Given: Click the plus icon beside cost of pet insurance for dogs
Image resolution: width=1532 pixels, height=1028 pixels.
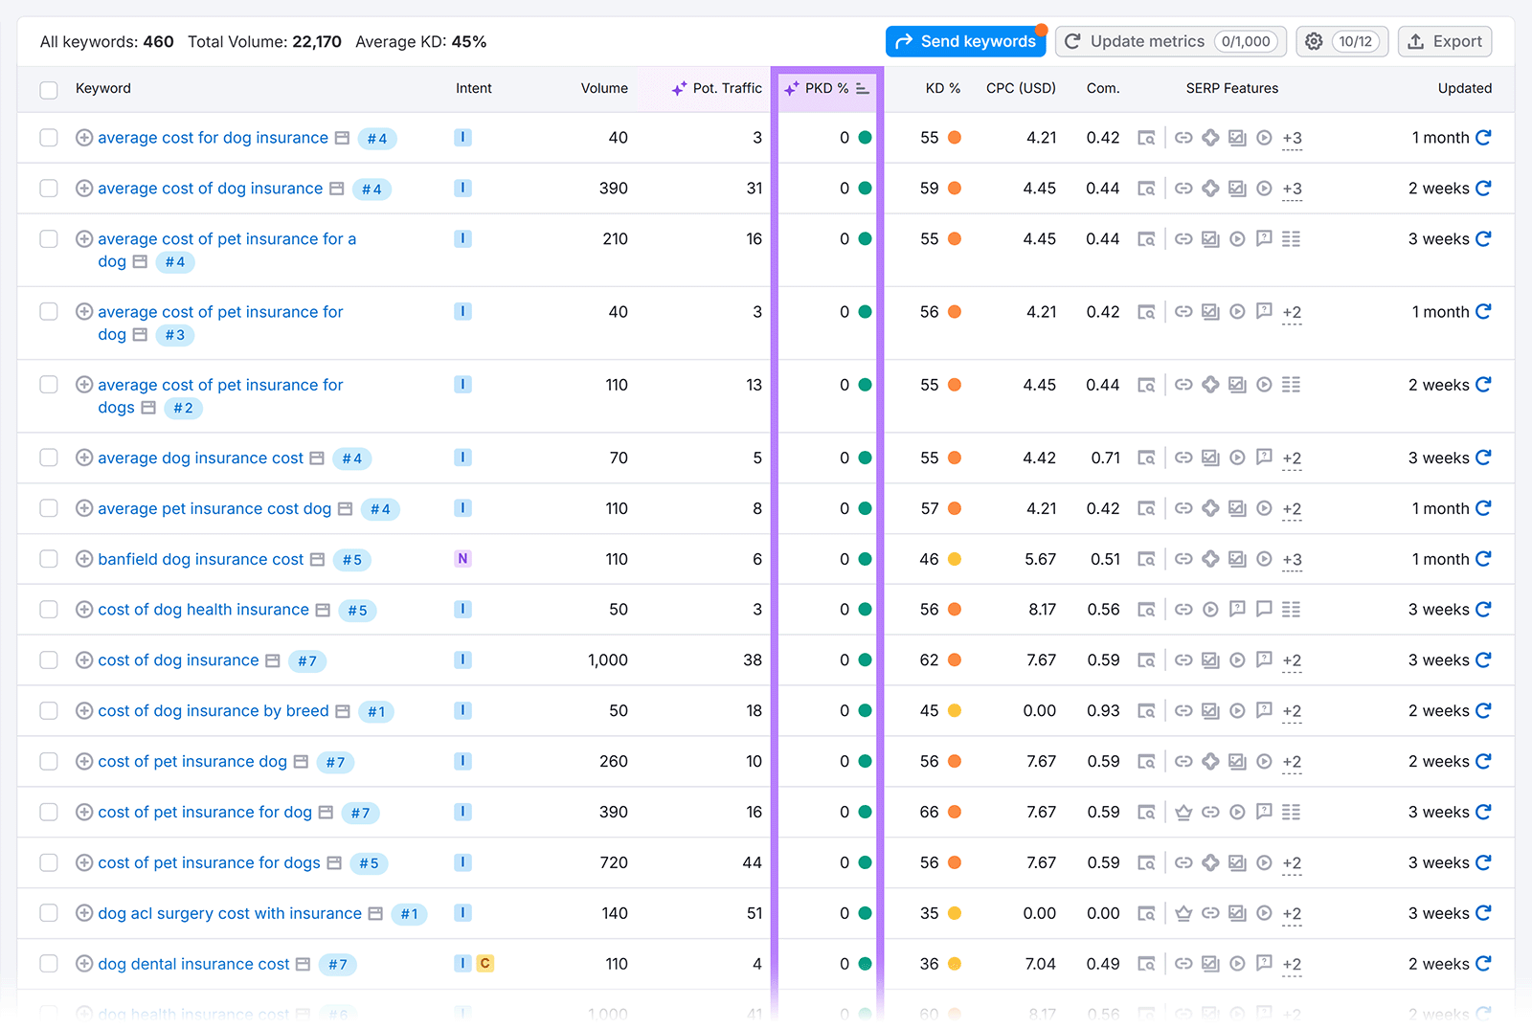Looking at the screenshot, I should 84,862.
